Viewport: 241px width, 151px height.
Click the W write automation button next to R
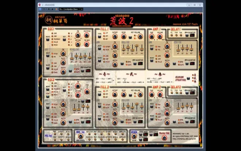53,9
